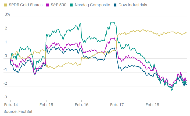Click the SPDR Gold Shares yellow legend swatch
190x116 pixels.
5,5
